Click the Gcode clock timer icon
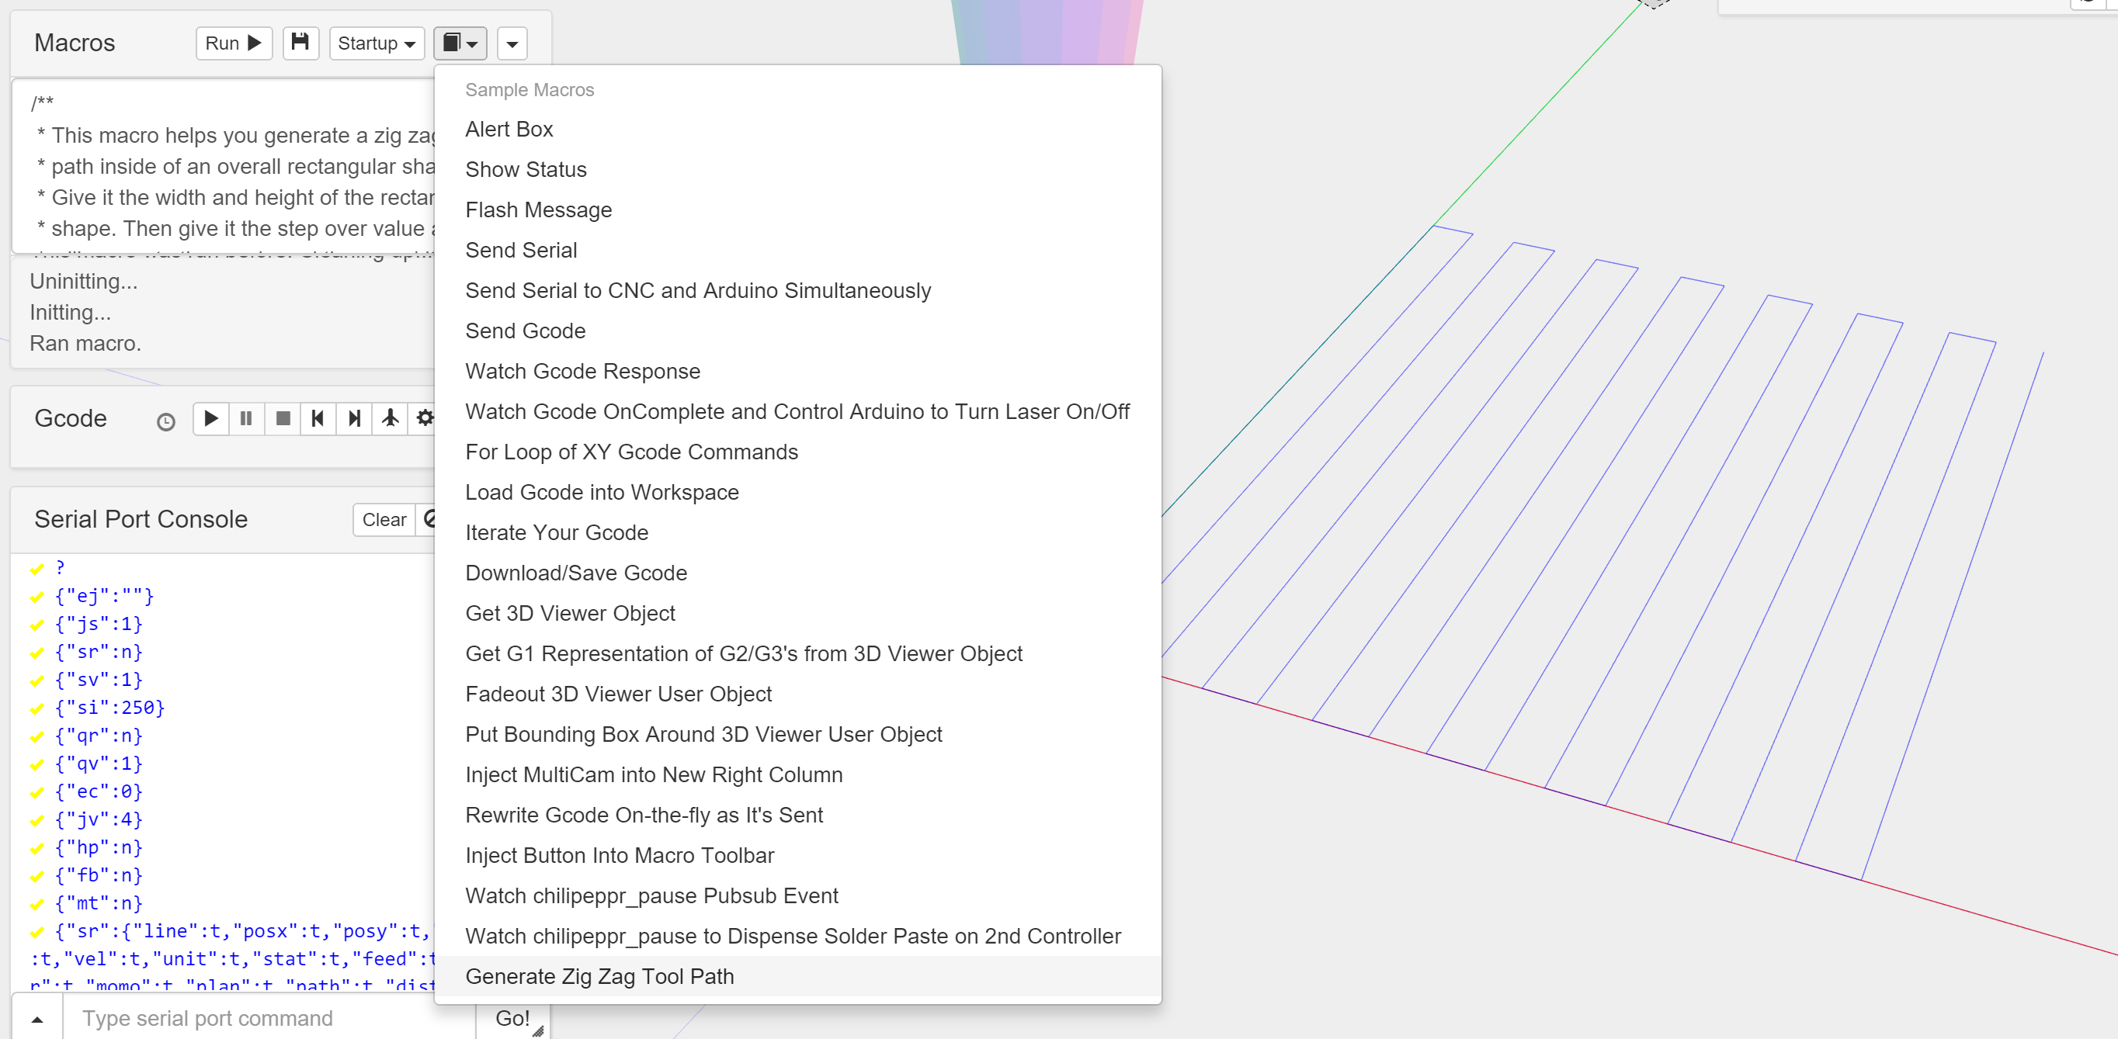This screenshot has height=1039, width=2118. [166, 421]
